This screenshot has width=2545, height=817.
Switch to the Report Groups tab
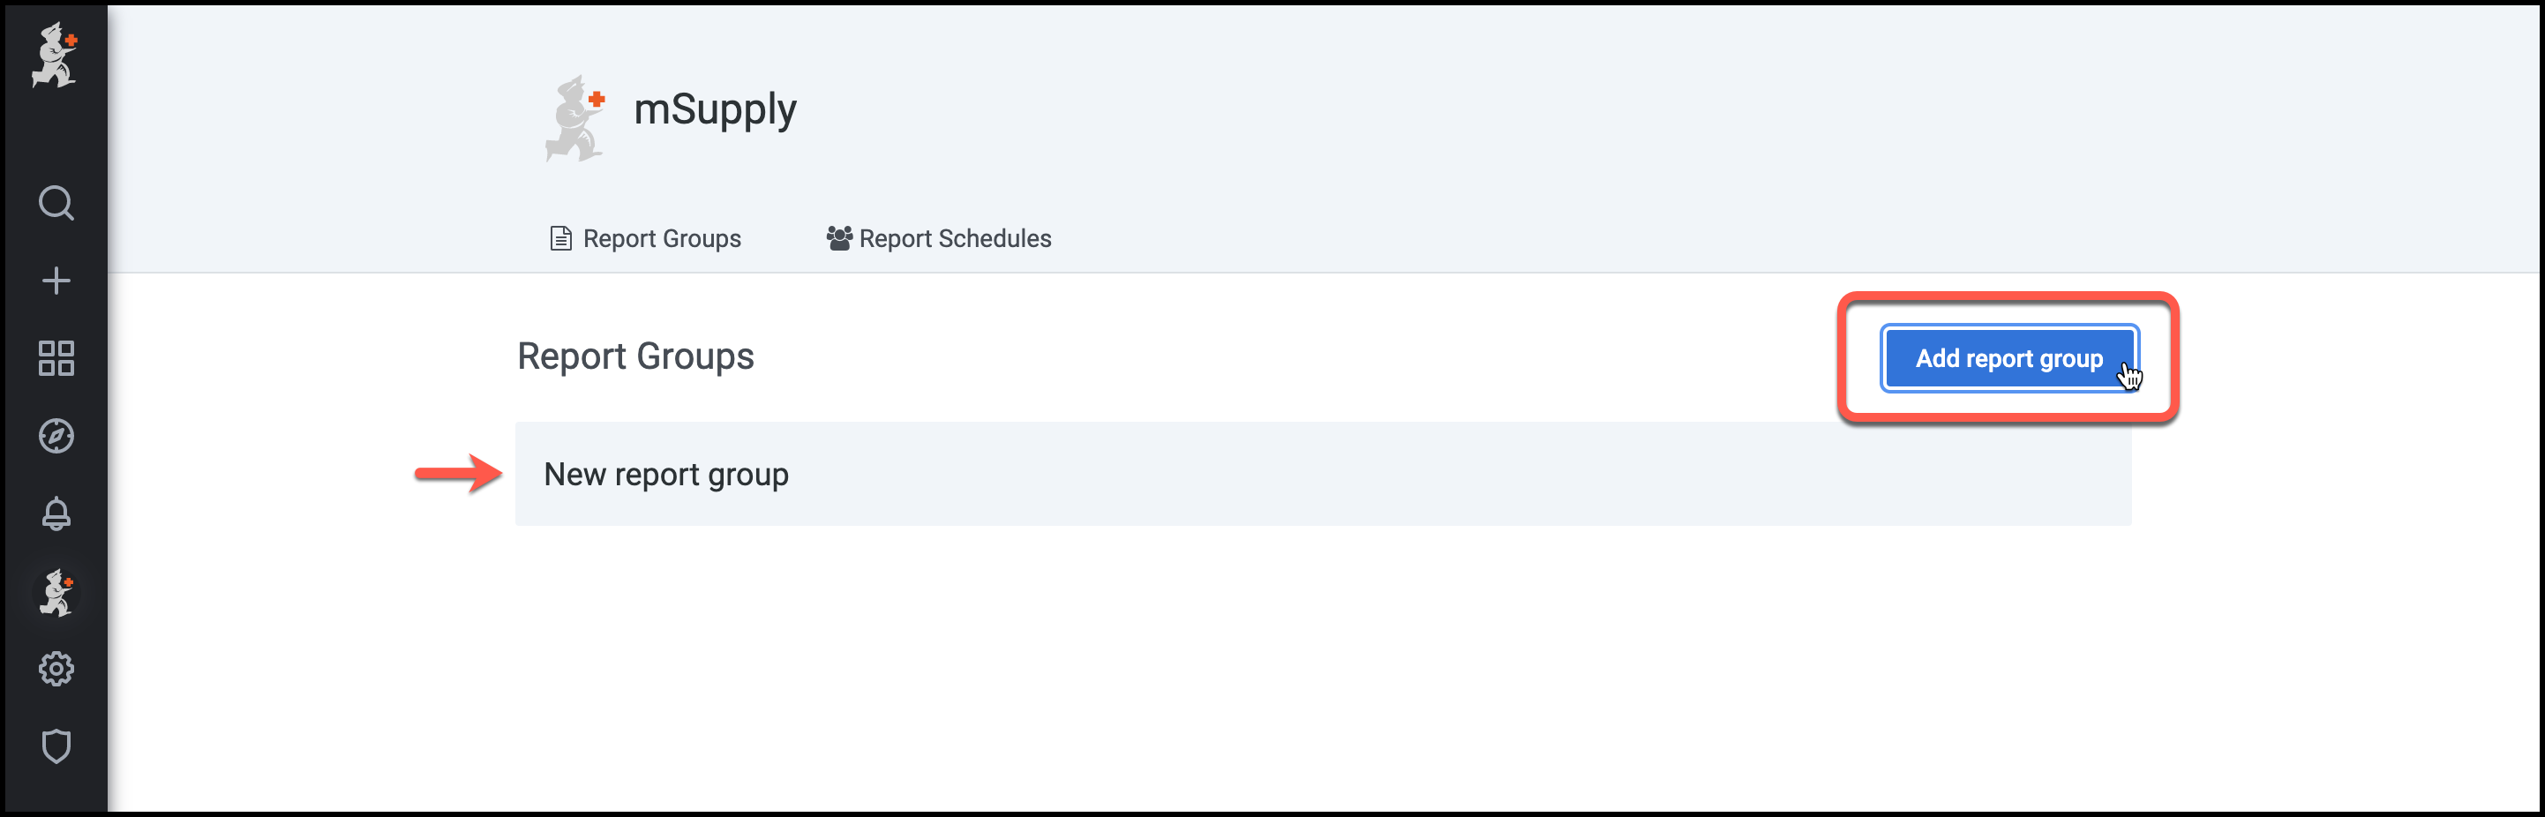(x=661, y=239)
